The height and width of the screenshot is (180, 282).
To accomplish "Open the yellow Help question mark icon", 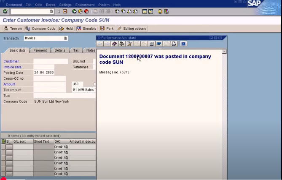I will [x=160, y=11].
